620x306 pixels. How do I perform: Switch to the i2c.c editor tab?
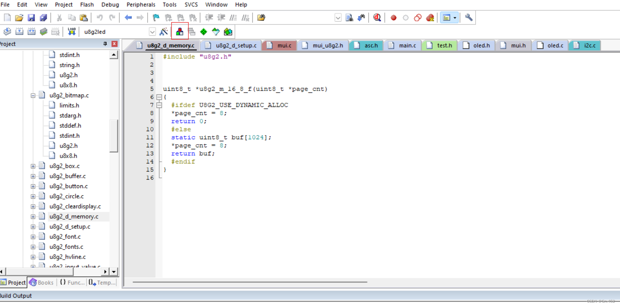[585, 45]
